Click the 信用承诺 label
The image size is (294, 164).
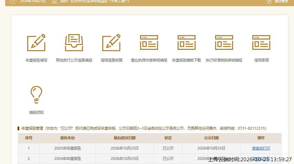click(x=261, y=60)
